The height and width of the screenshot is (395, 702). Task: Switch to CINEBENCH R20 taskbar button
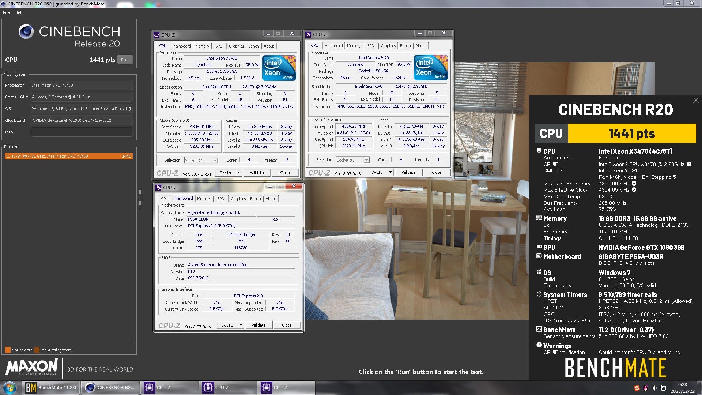tap(110, 388)
